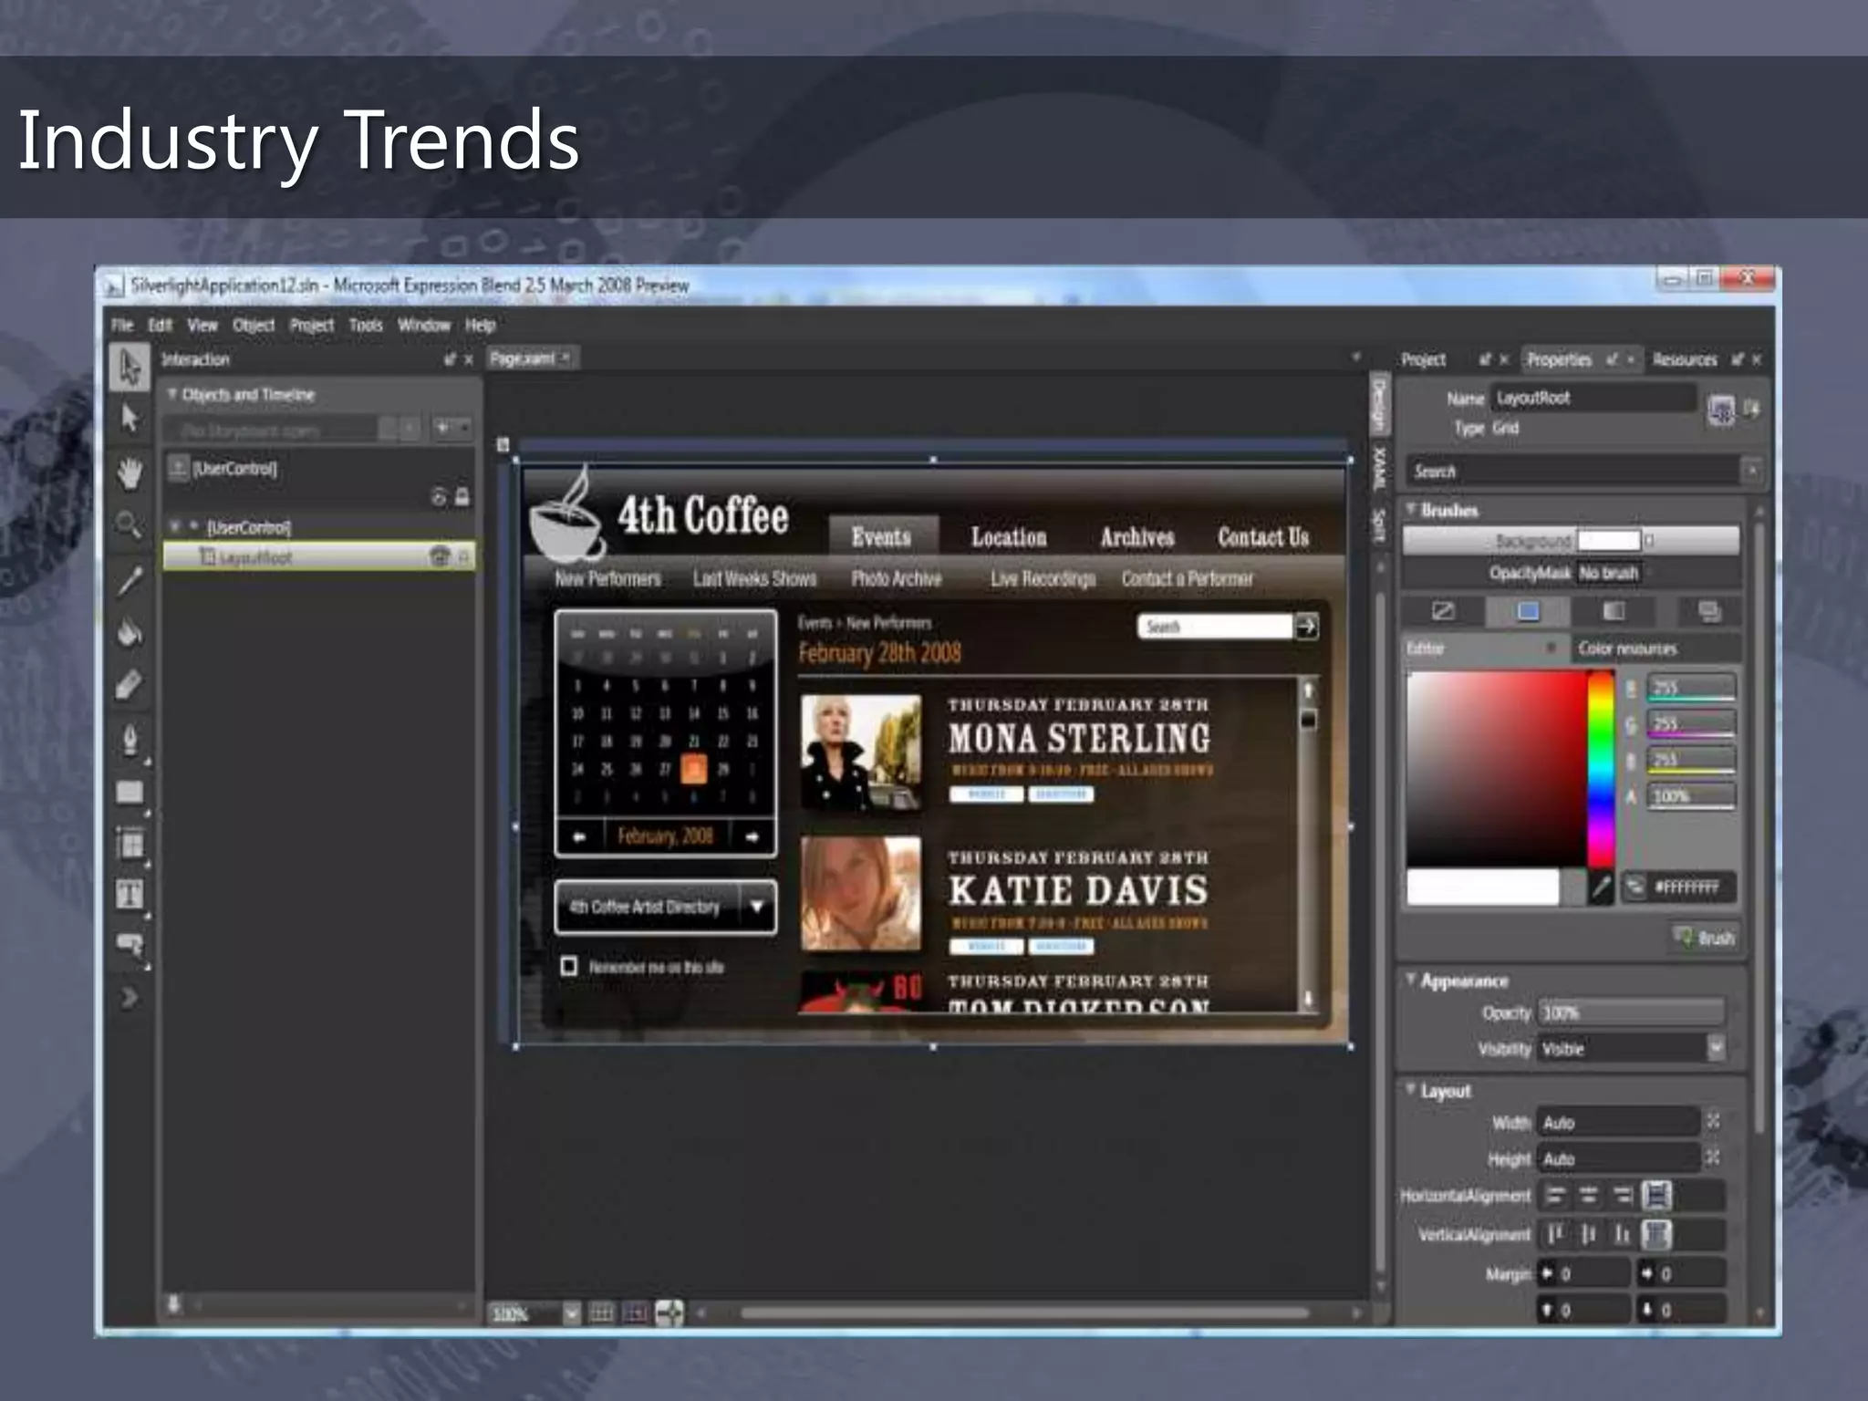Click inside the red color picker field
The width and height of the screenshot is (1868, 1401).
click(1496, 768)
